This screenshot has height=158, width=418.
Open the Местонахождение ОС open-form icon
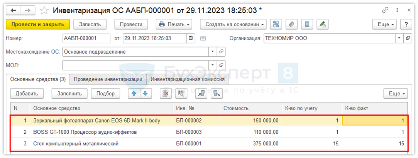point(221,52)
